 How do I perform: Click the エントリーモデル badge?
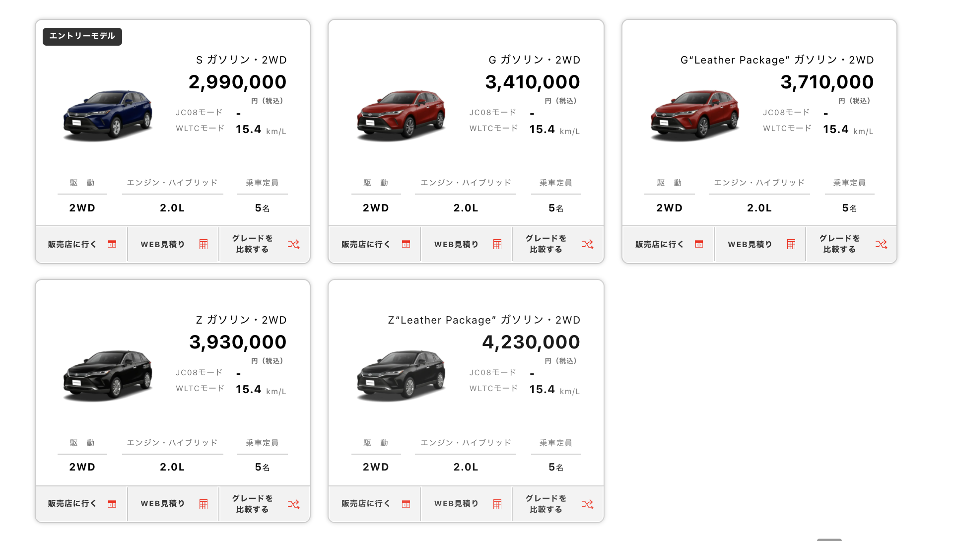[x=82, y=36]
